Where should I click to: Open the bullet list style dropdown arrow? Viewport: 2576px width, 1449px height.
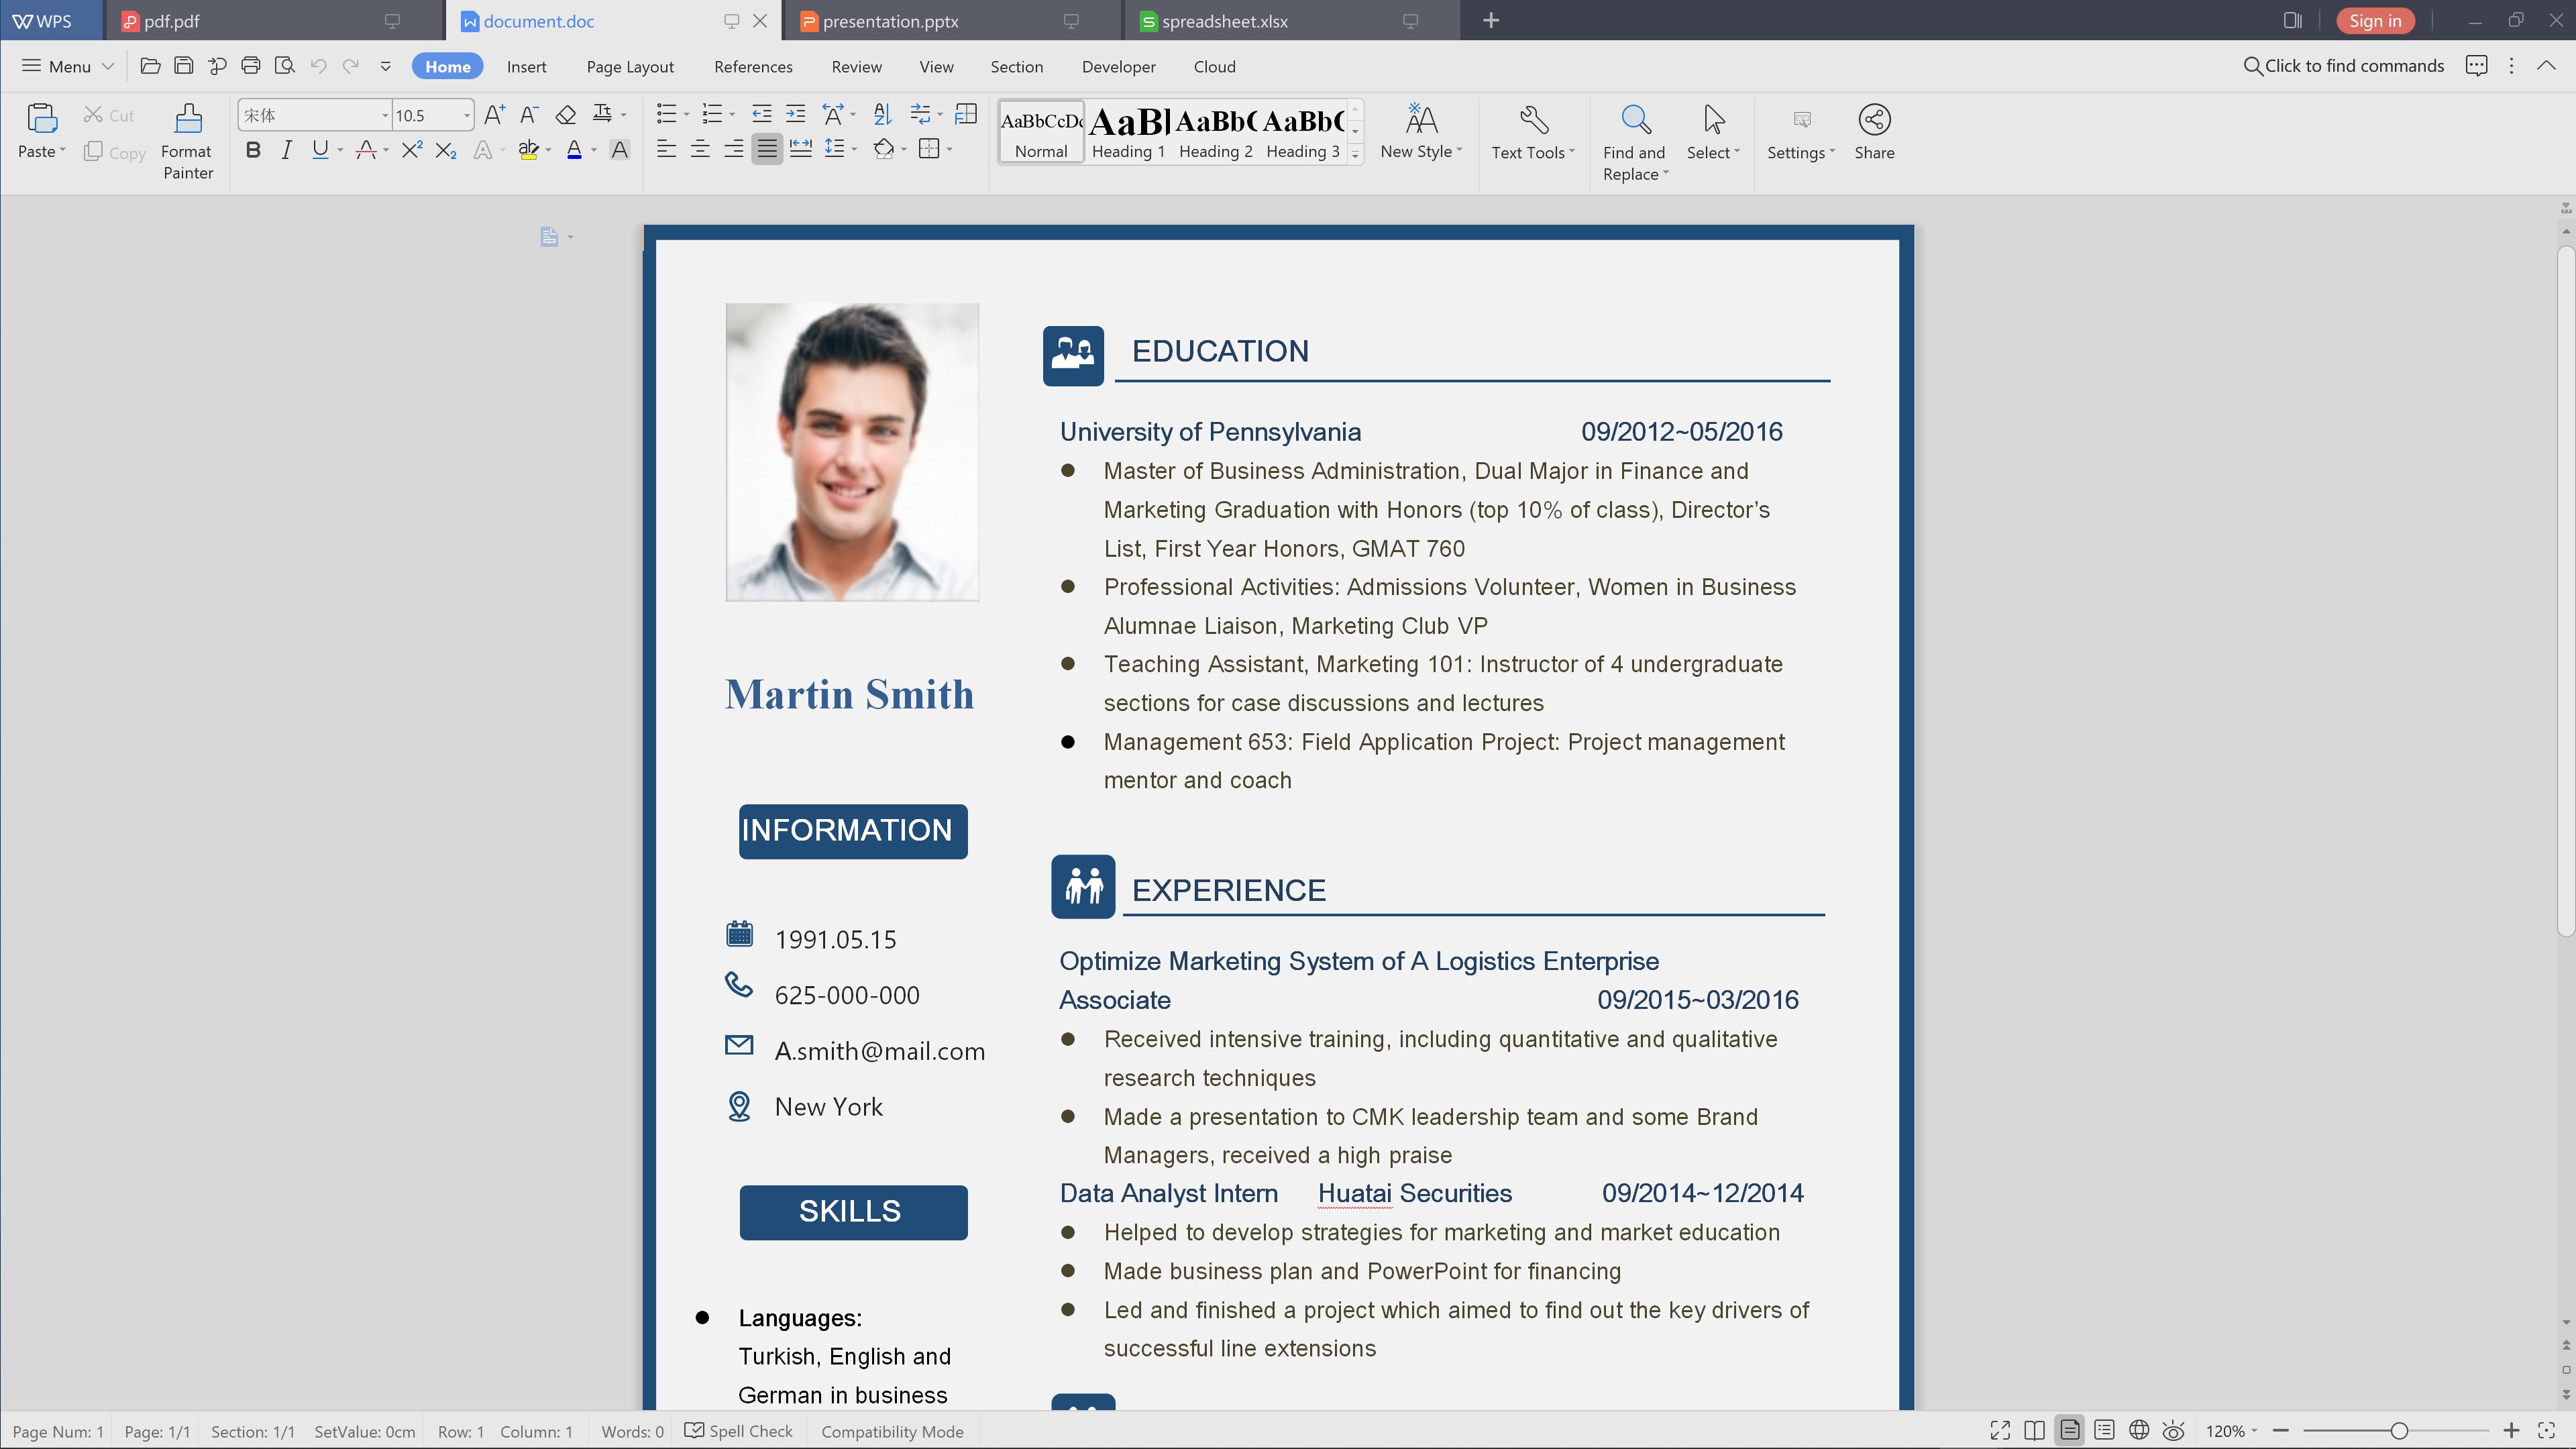click(686, 114)
